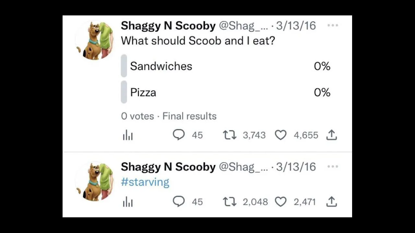Select the Pizza poll option
Image resolution: width=415 pixels, height=233 pixels.
[x=143, y=93]
